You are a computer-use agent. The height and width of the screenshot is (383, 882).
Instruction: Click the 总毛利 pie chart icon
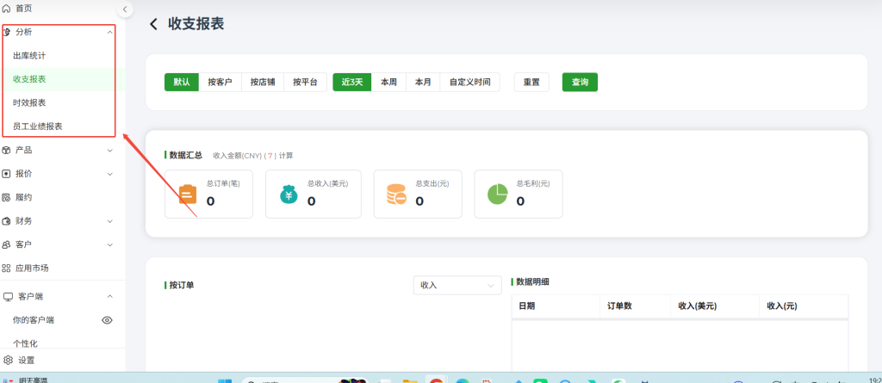tap(497, 195)
